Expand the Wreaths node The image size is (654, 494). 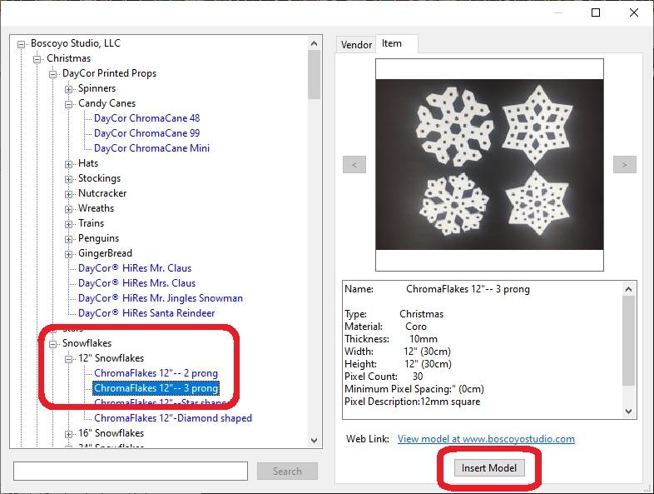point(68,209)
